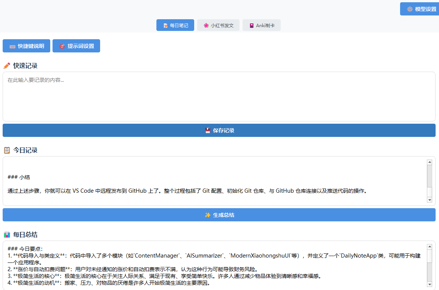Click the up arrow of 今日记录 scrollbar
The height and width of the screenshot is (290, 439).
pyautogui.click(x=430, y=162)
